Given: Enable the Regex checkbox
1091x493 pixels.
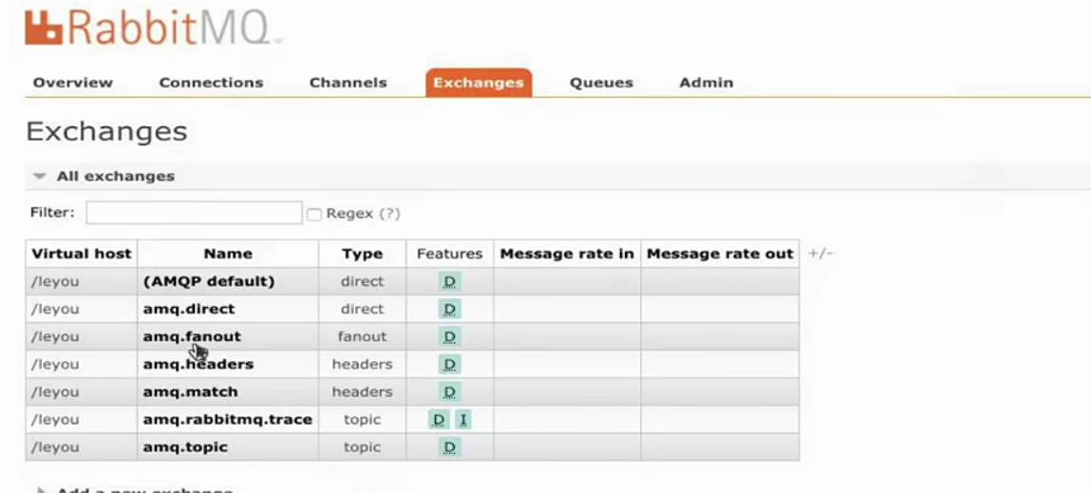Looking at the screenshot, I should pos(314,215).
